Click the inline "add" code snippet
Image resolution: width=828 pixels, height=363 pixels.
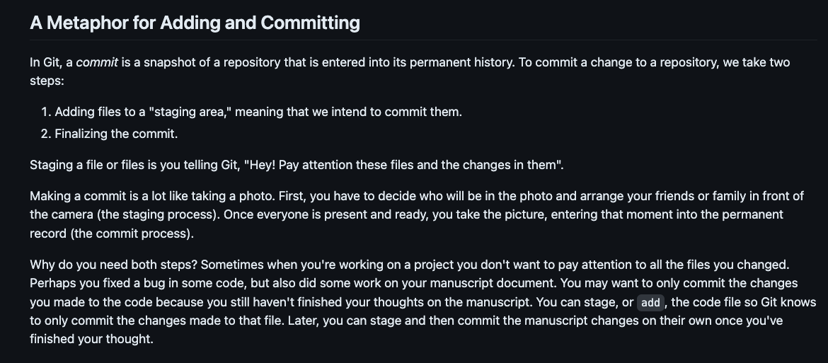click(x=650, y=303)
